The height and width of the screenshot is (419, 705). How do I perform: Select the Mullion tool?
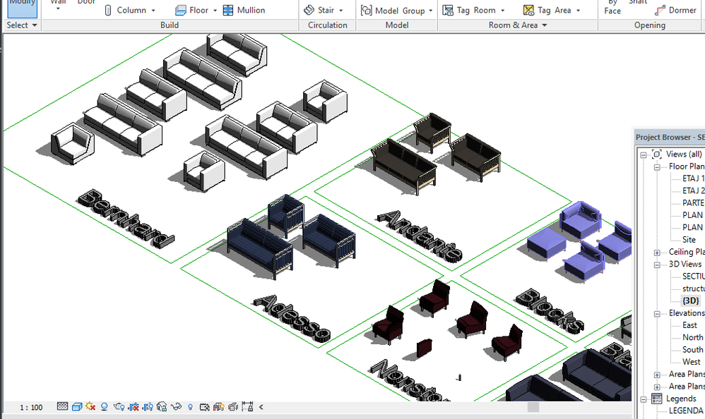point(244,10)
